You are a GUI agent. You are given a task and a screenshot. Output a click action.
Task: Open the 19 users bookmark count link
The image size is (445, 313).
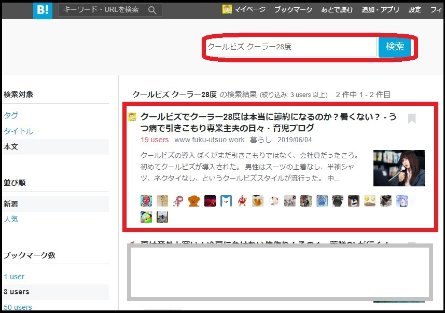[x=155, y=140]
